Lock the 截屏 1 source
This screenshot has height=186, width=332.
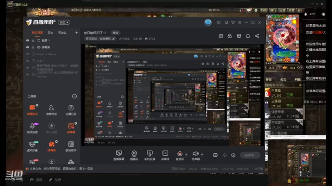point(33,40)
